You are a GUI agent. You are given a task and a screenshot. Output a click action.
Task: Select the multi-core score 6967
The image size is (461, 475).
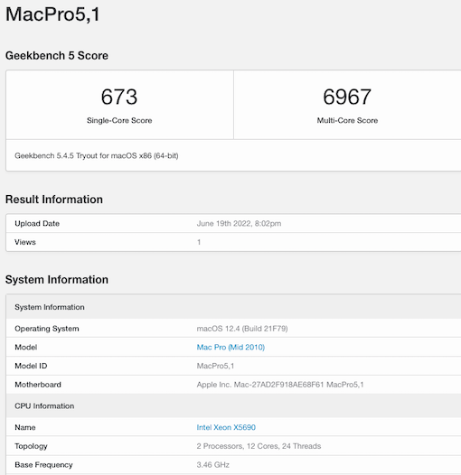click(x=347, y=97)
